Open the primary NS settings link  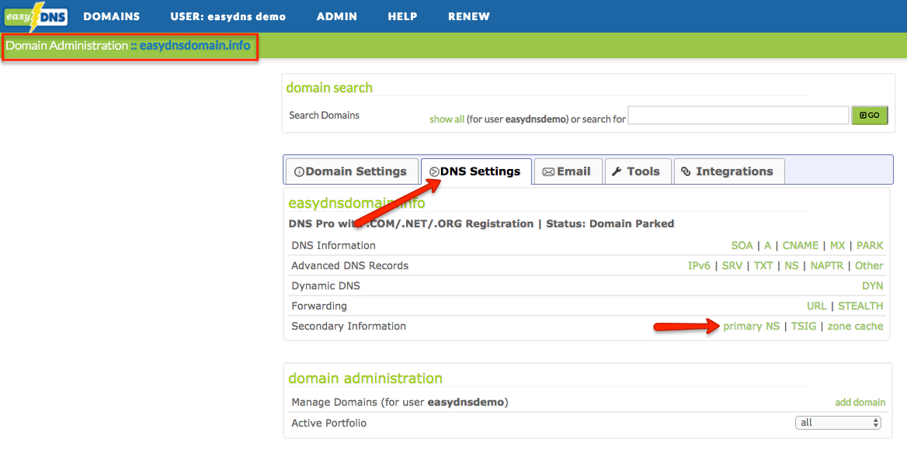pyautogui.click(x=751, y=326)
